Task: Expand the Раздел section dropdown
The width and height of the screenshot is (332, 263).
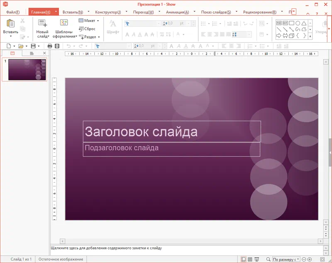Action: coord(99,37)
